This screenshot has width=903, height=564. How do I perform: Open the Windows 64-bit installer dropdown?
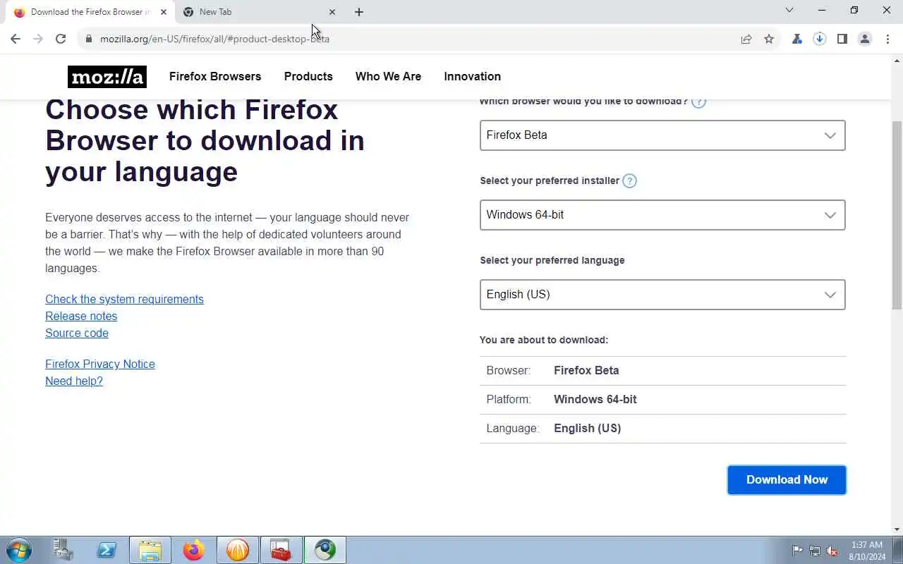point(662,215)
